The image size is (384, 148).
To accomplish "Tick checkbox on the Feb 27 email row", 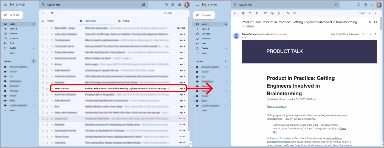I will coord(43,143).
